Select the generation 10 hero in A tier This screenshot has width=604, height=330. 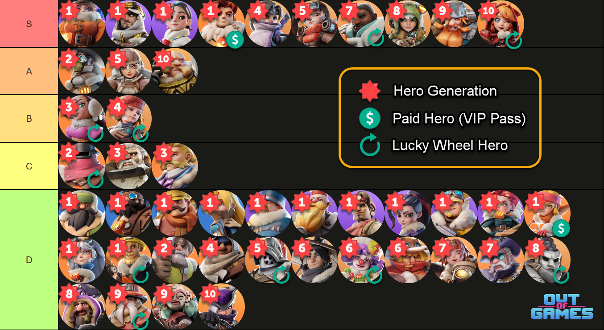175,71
